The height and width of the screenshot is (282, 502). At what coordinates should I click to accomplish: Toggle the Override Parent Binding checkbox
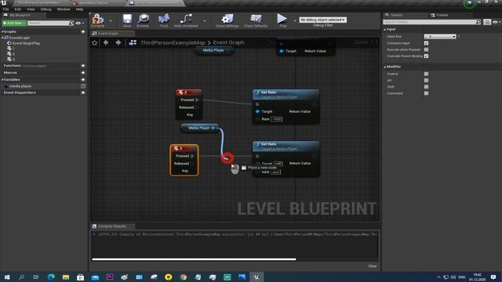[x=426, y=56]
